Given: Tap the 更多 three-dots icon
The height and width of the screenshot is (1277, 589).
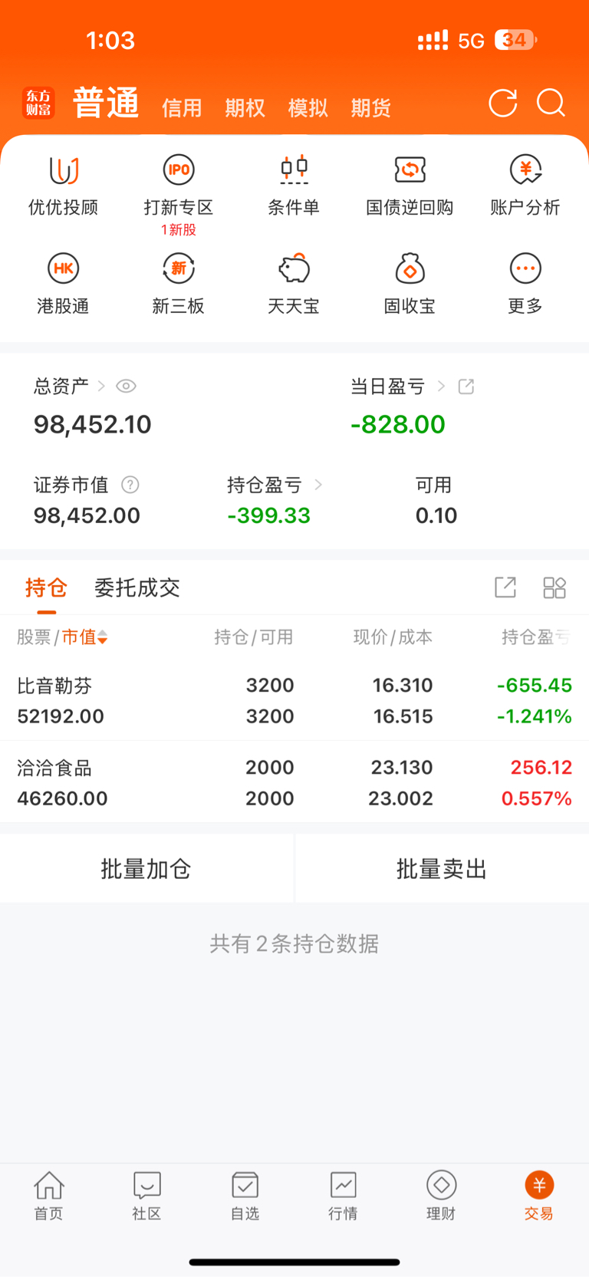Looking at the screenshot, I should click(525, 268).
